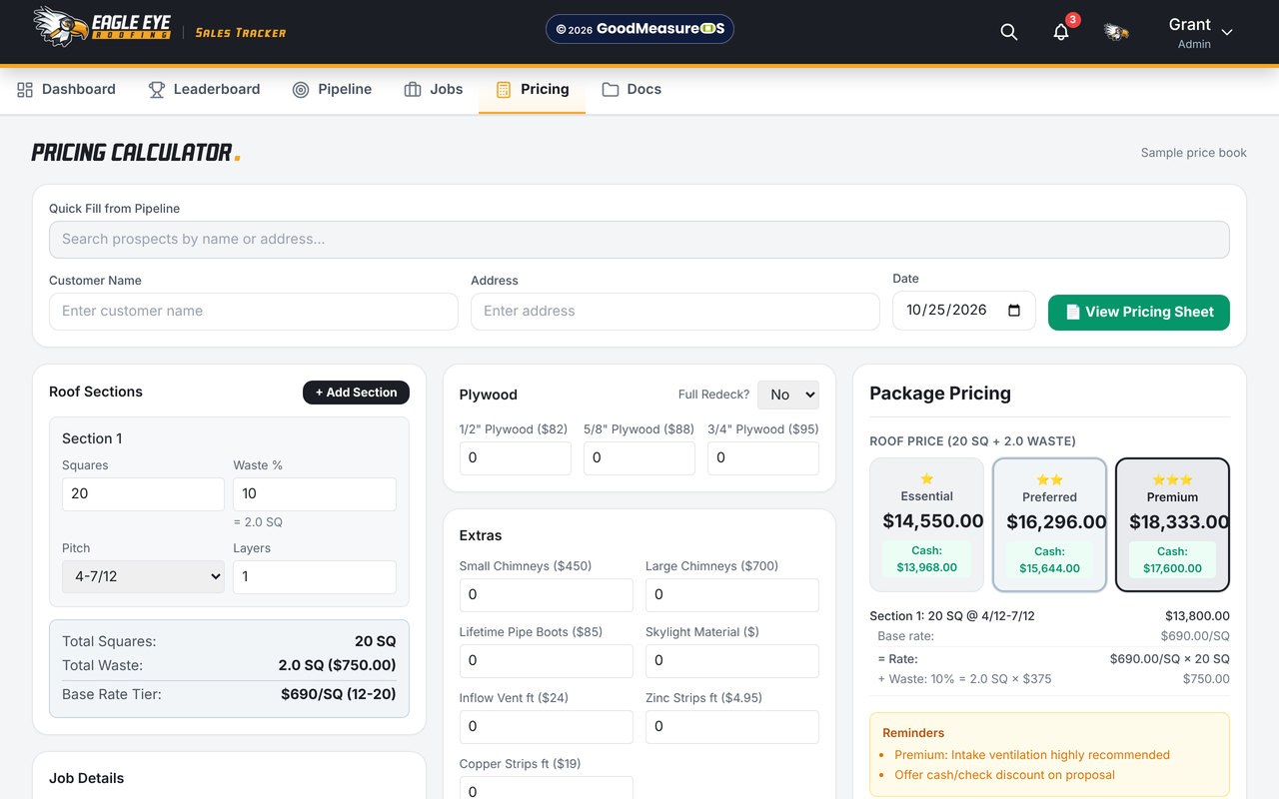The image size is (1279, 799).
Task: Click the Docs folder icon
Action: (610, 90)
